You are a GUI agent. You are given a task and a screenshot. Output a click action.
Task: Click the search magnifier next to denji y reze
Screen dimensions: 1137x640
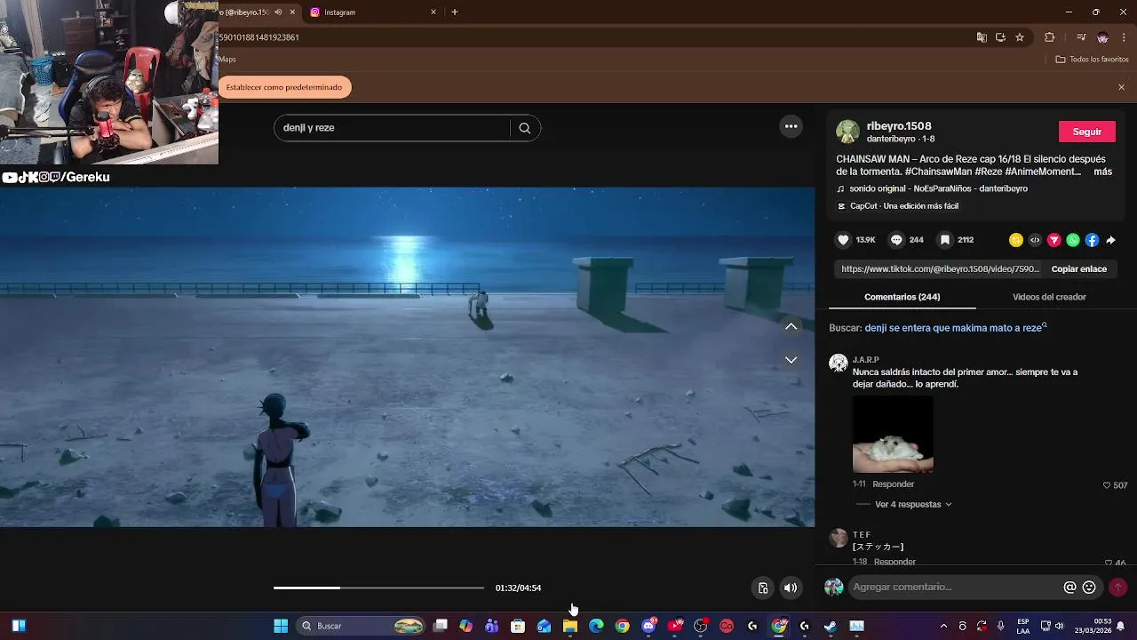pos(525,128)
